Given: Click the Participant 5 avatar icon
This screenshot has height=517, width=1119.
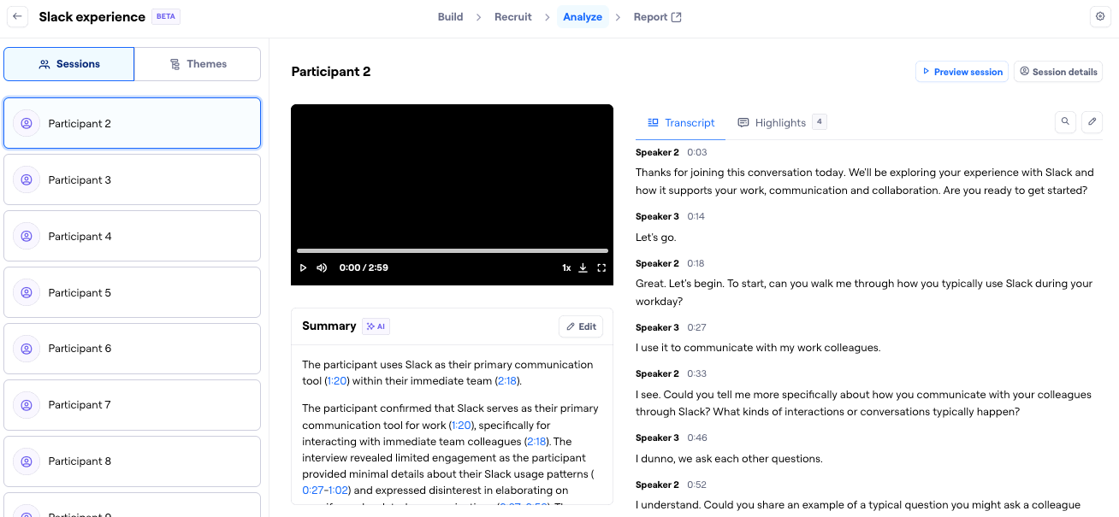Looking at the screenshot, I should click(x=27, y=292).
